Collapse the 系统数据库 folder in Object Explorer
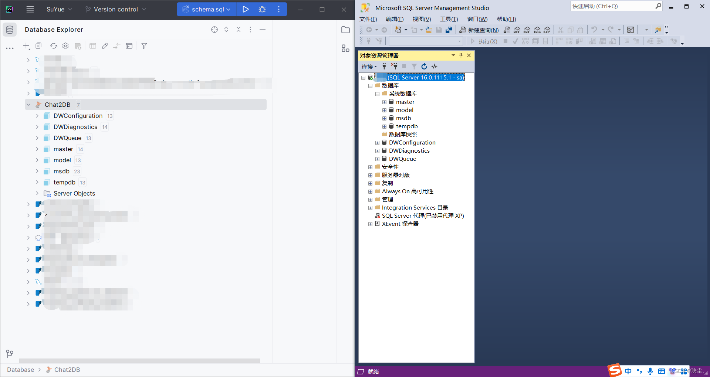The height and width of the screenshot is (377, 710). click(377, 94)
